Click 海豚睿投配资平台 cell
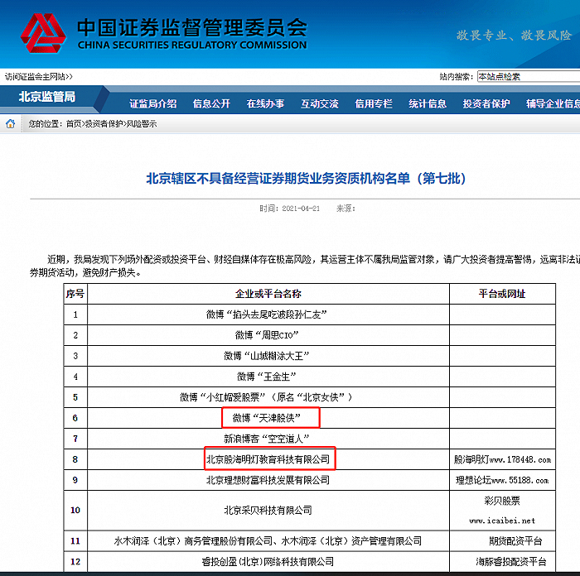 coord(502,562)
